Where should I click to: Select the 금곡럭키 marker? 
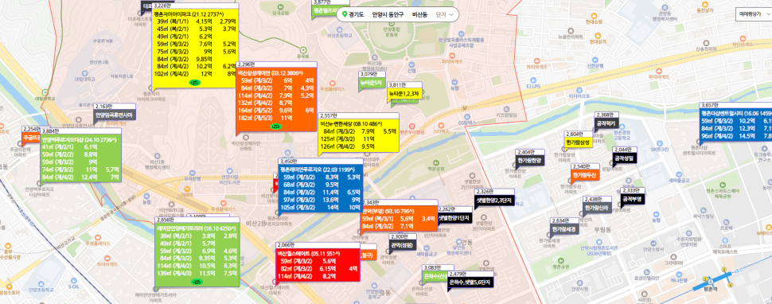point(606,123)
